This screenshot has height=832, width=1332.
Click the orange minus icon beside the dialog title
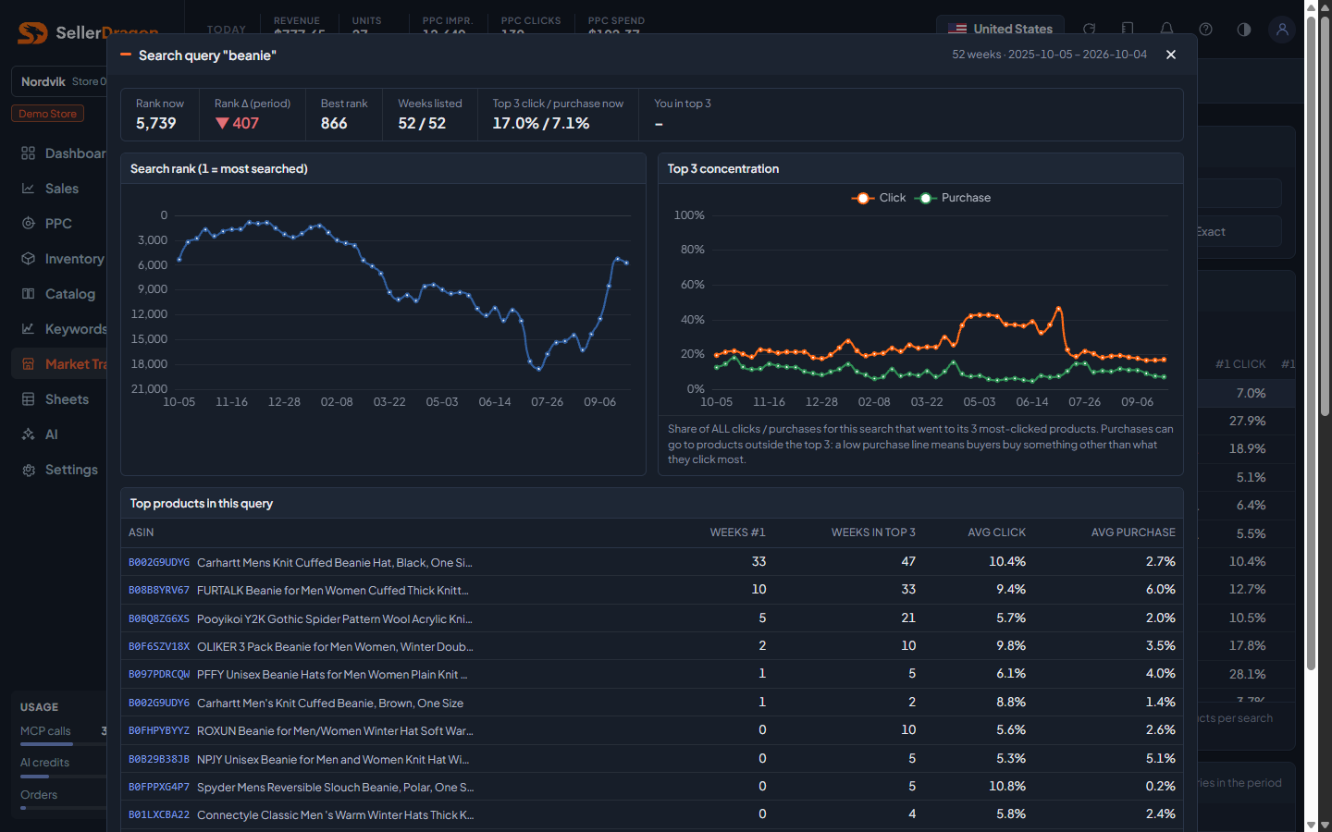coord(126,55)
